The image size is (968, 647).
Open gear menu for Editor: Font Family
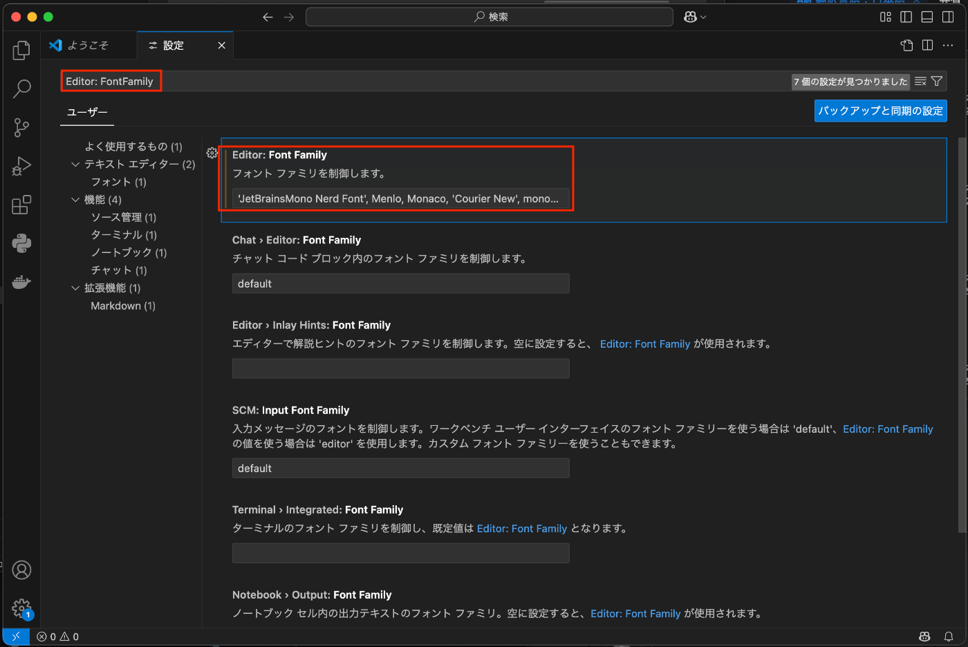point(212,153)
